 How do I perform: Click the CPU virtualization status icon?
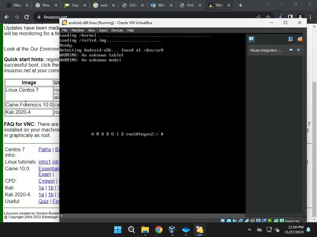point(270,221)
